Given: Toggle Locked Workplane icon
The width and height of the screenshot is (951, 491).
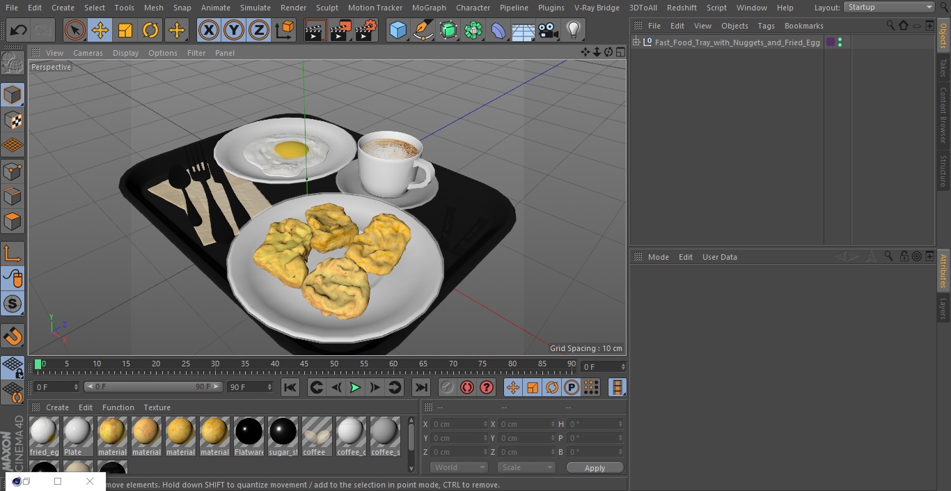Looking at the screenshot, I should [13, 368].
